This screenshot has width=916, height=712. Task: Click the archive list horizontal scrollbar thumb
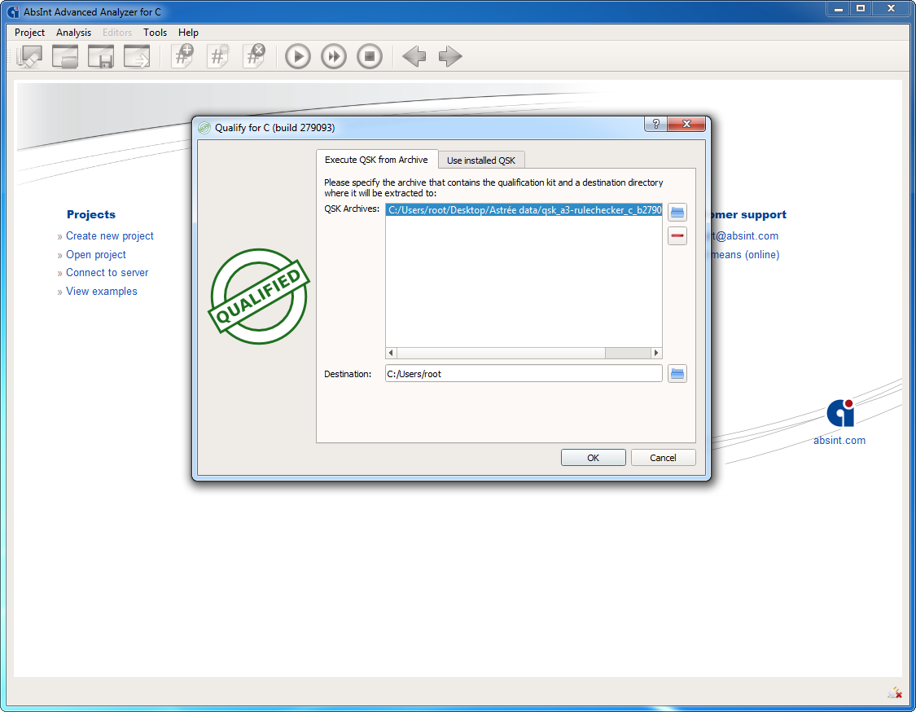(502, 353)
